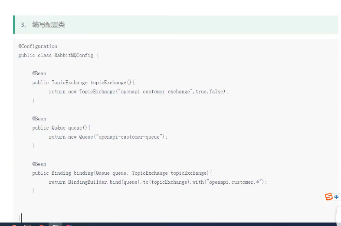Click the Sogou input method S icon
The image size is (341, 226).
click(x=329, y=197)
